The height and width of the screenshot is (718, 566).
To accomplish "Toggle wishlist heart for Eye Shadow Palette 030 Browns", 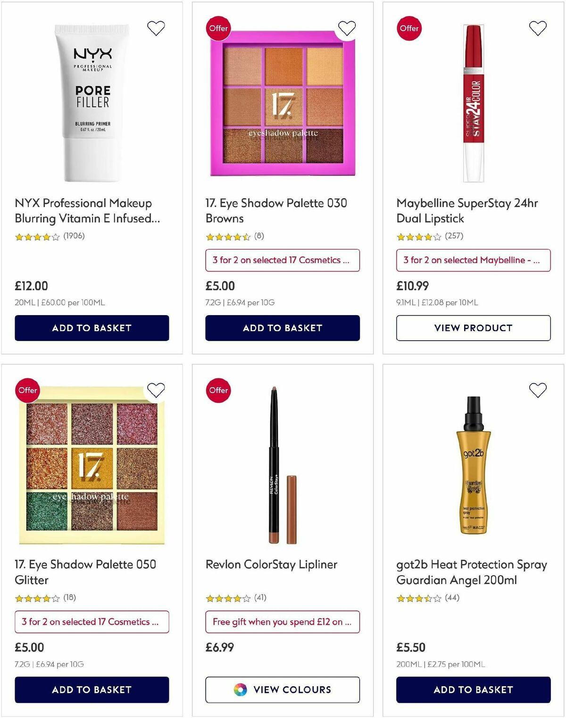I will tap(347, 28).
